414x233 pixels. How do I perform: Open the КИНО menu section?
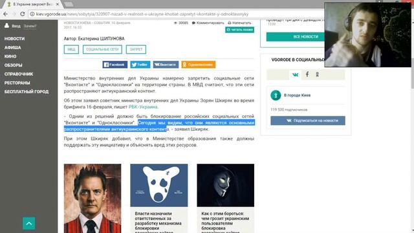coord(10,56)
